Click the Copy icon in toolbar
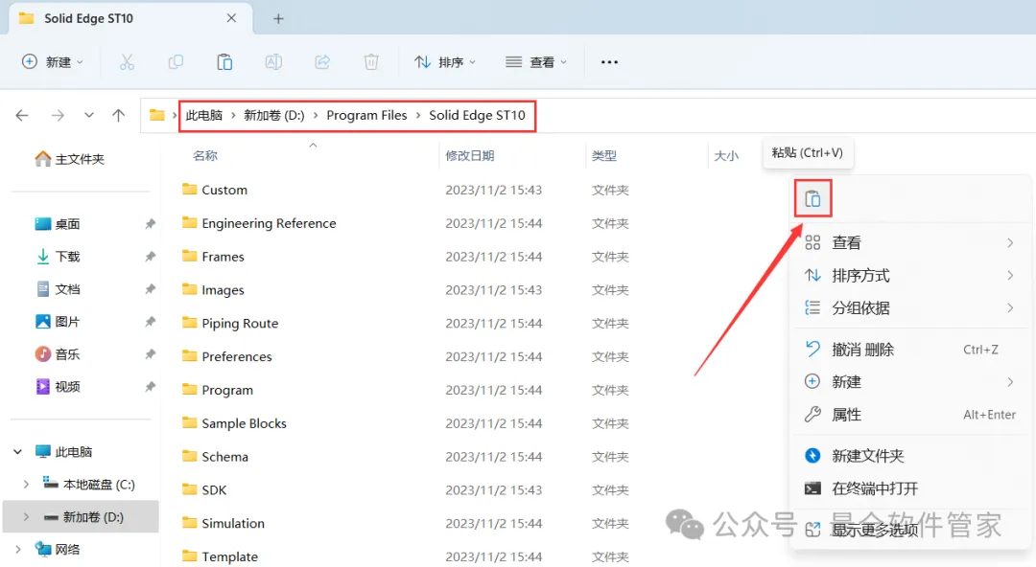Screen dimensions: 1036x567 point(176,62)
